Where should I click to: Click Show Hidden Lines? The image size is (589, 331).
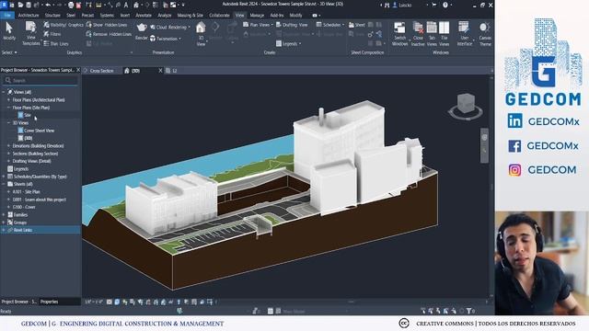coord(107,25)
